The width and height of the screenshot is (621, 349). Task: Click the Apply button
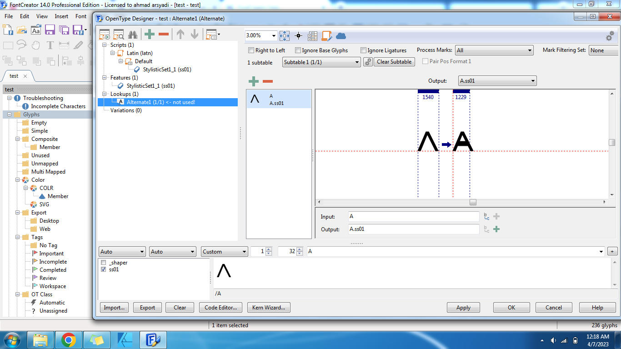coord(463,308)
